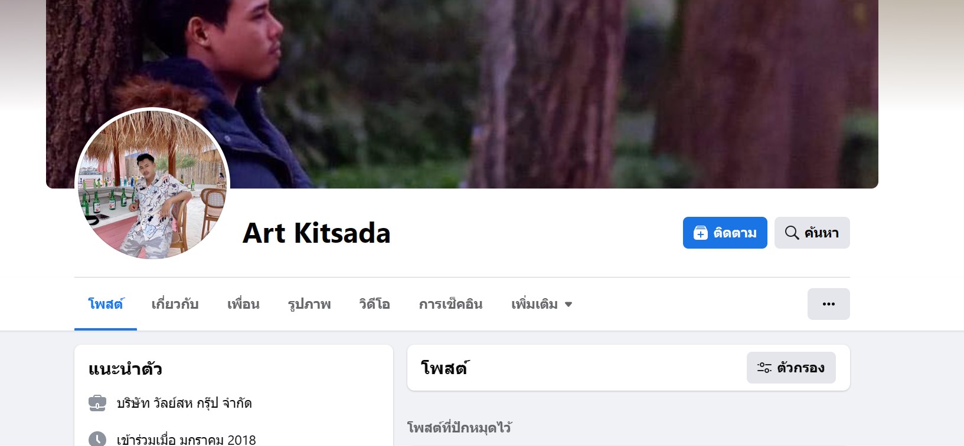Screen dimensions: 964x446
Task: Click the briefcase workplace icon
Action: (x=97, y=403)
